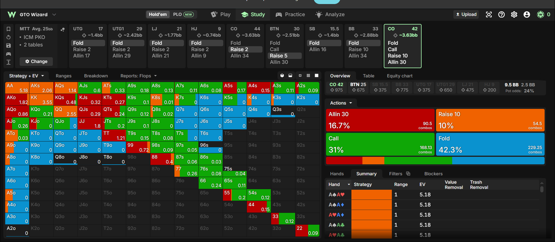Select the compact collapse grid view icon
This screenshot has height=242, width=555.
click(x=300, y=76)
